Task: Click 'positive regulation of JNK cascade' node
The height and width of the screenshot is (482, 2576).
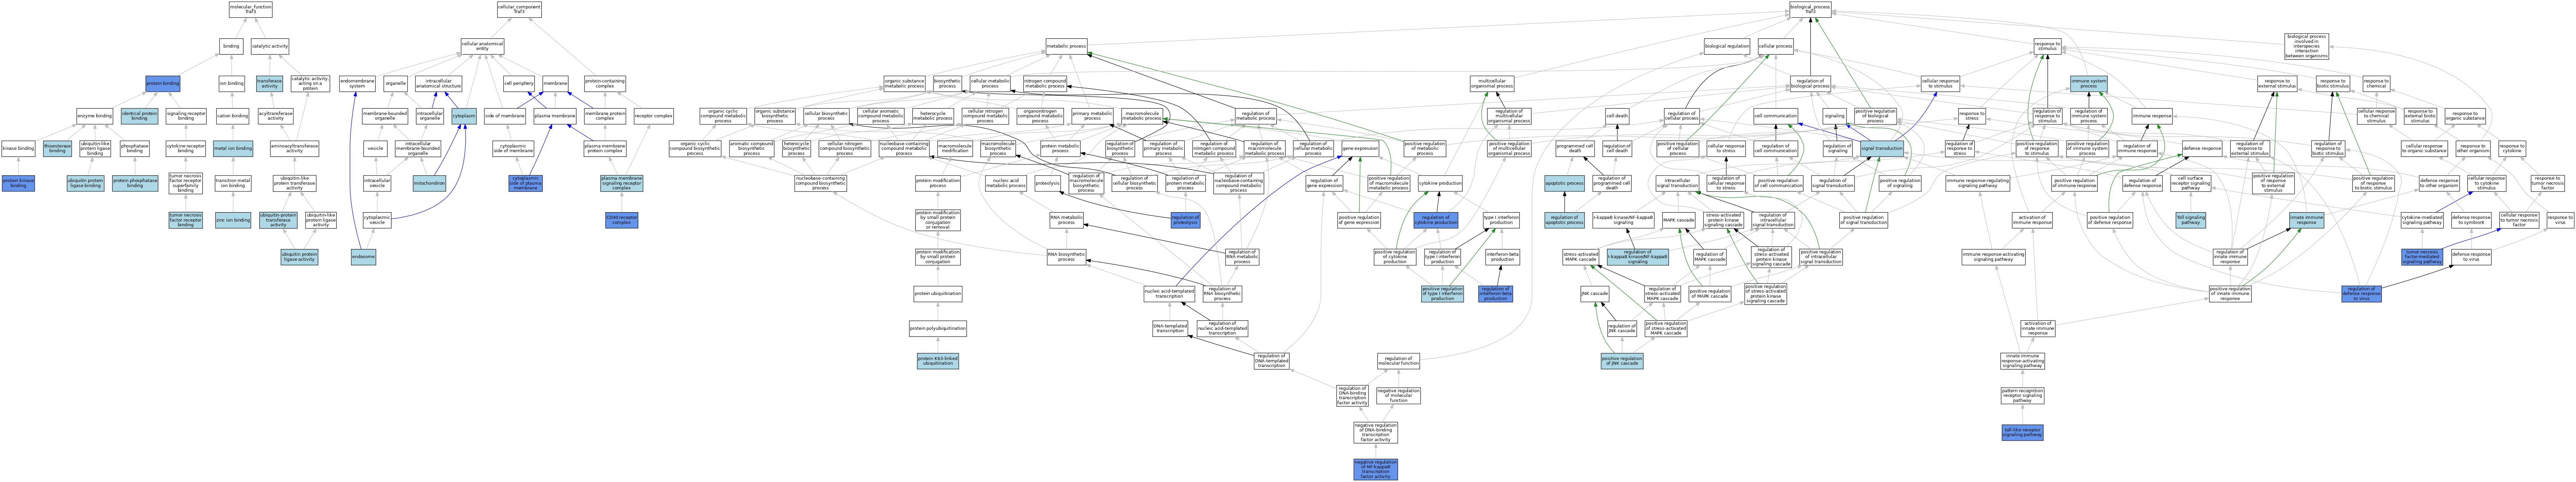Action: 1621,361
